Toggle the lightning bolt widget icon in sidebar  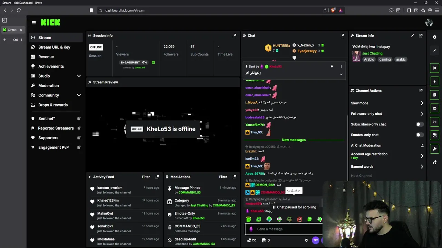click(434, 81)
